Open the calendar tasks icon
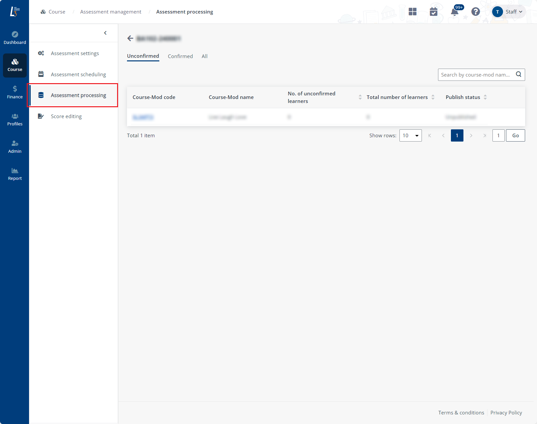 tap(433, 12)
